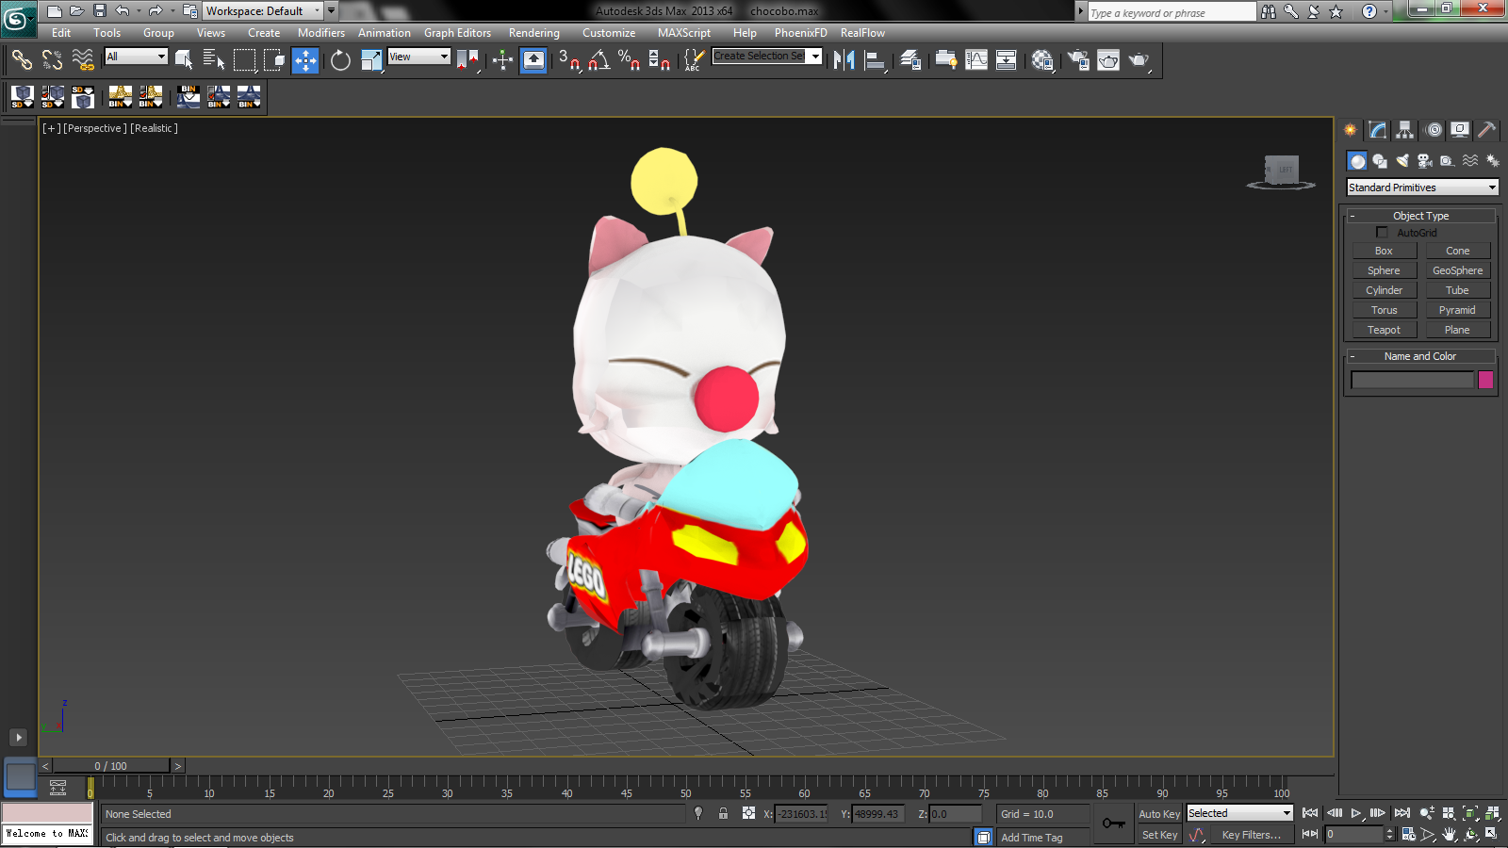The width and height of the screenshot is (1508, 848).
Task: Open the Curve Editor toolbar icon
Action: click(976, 60)
